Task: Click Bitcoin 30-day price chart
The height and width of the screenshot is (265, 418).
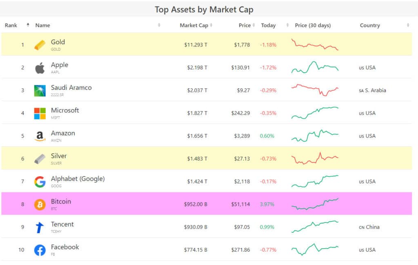Action: [315, 204]
